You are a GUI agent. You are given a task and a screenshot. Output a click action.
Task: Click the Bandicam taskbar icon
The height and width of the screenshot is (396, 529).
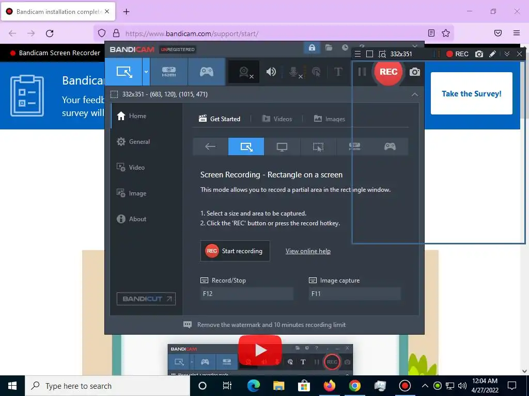404,386
